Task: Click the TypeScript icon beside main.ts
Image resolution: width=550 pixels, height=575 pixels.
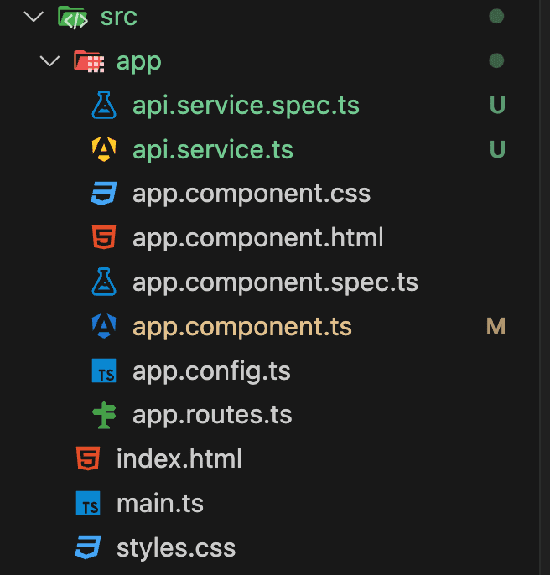Action: (x=87, y=504)
